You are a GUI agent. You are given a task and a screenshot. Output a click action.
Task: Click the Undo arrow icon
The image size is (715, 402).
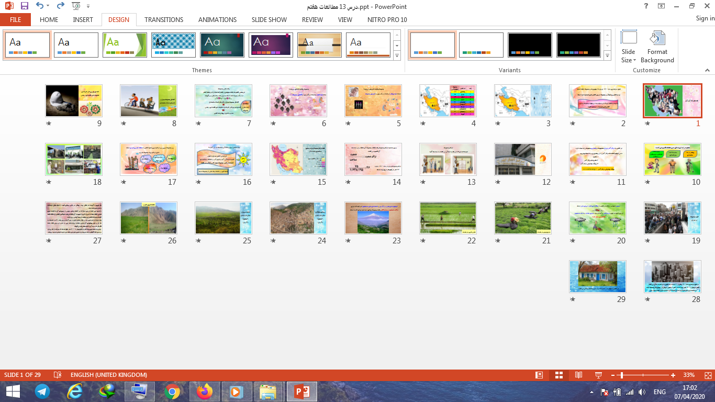[x=40, y=6]
